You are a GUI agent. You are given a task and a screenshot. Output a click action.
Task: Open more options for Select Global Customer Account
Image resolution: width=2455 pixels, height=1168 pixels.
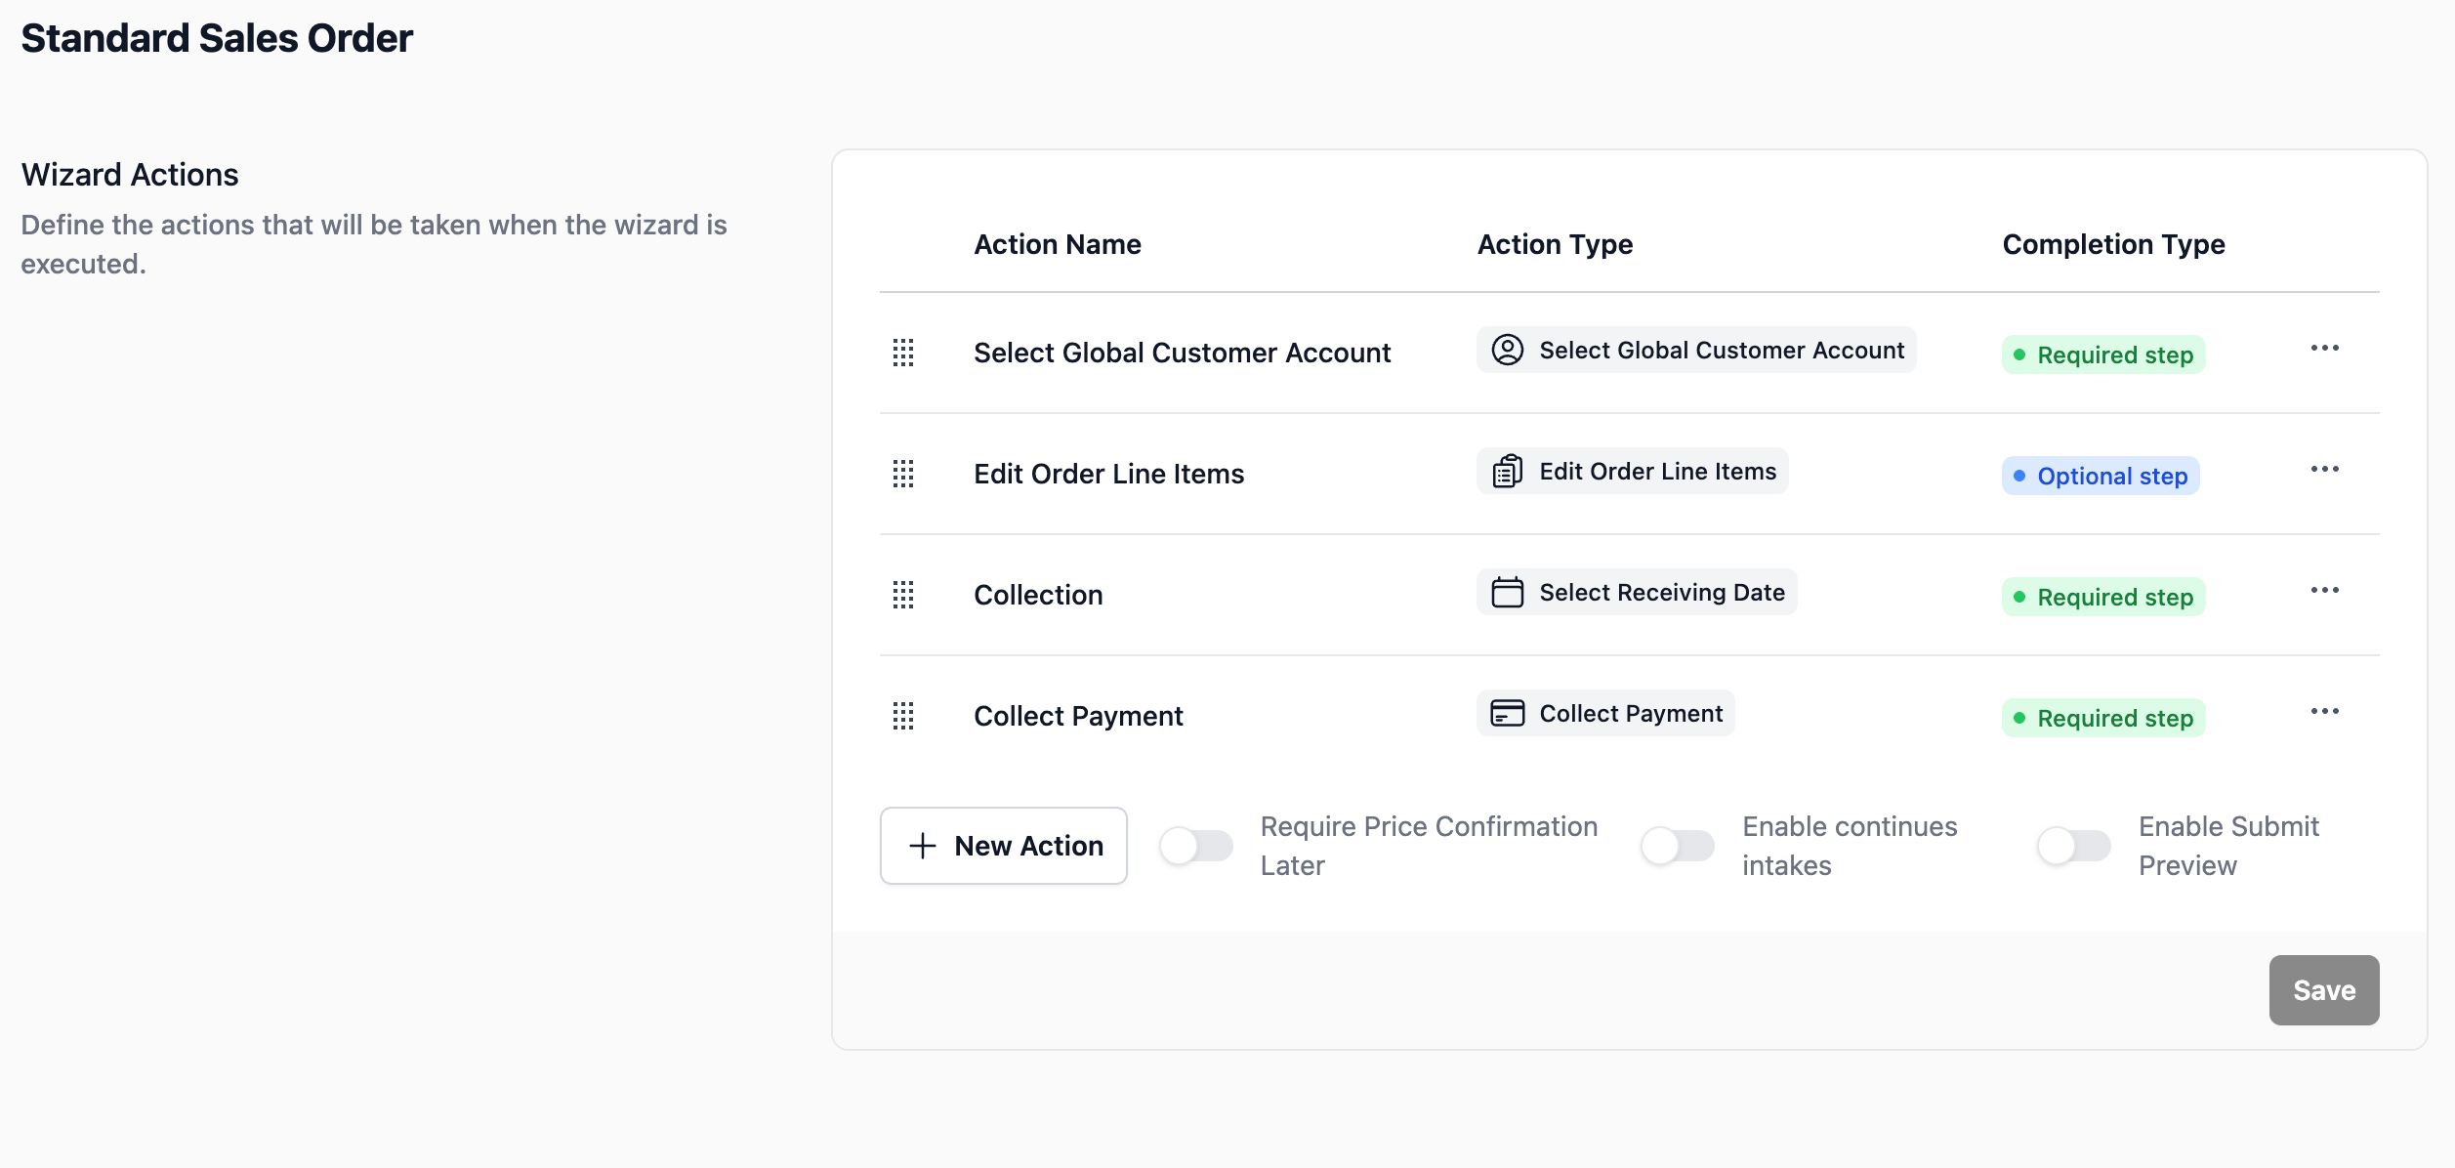[2324, 349]
